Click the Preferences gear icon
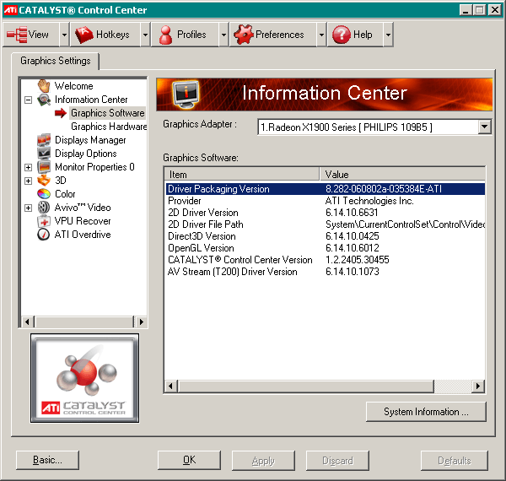506x481 pixels. click(x=244, y=35)
